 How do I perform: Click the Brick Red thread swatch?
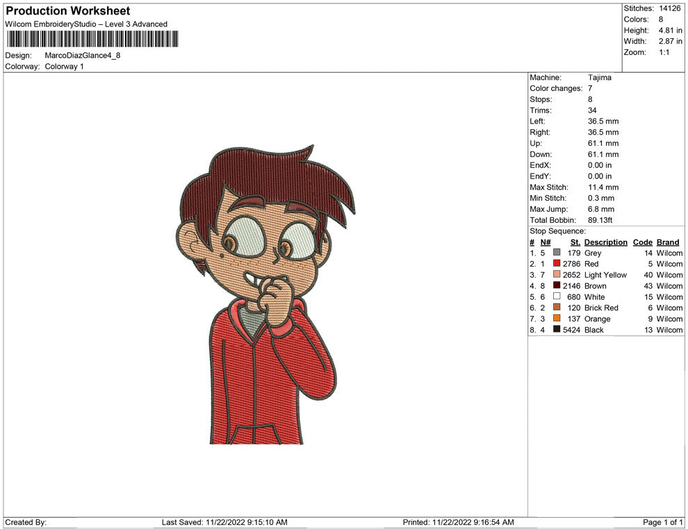pos(557,308)
